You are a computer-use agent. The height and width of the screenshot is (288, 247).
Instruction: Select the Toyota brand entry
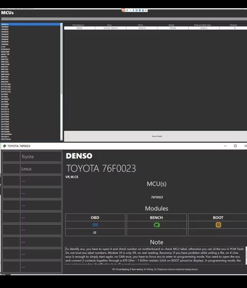[32, 156]
